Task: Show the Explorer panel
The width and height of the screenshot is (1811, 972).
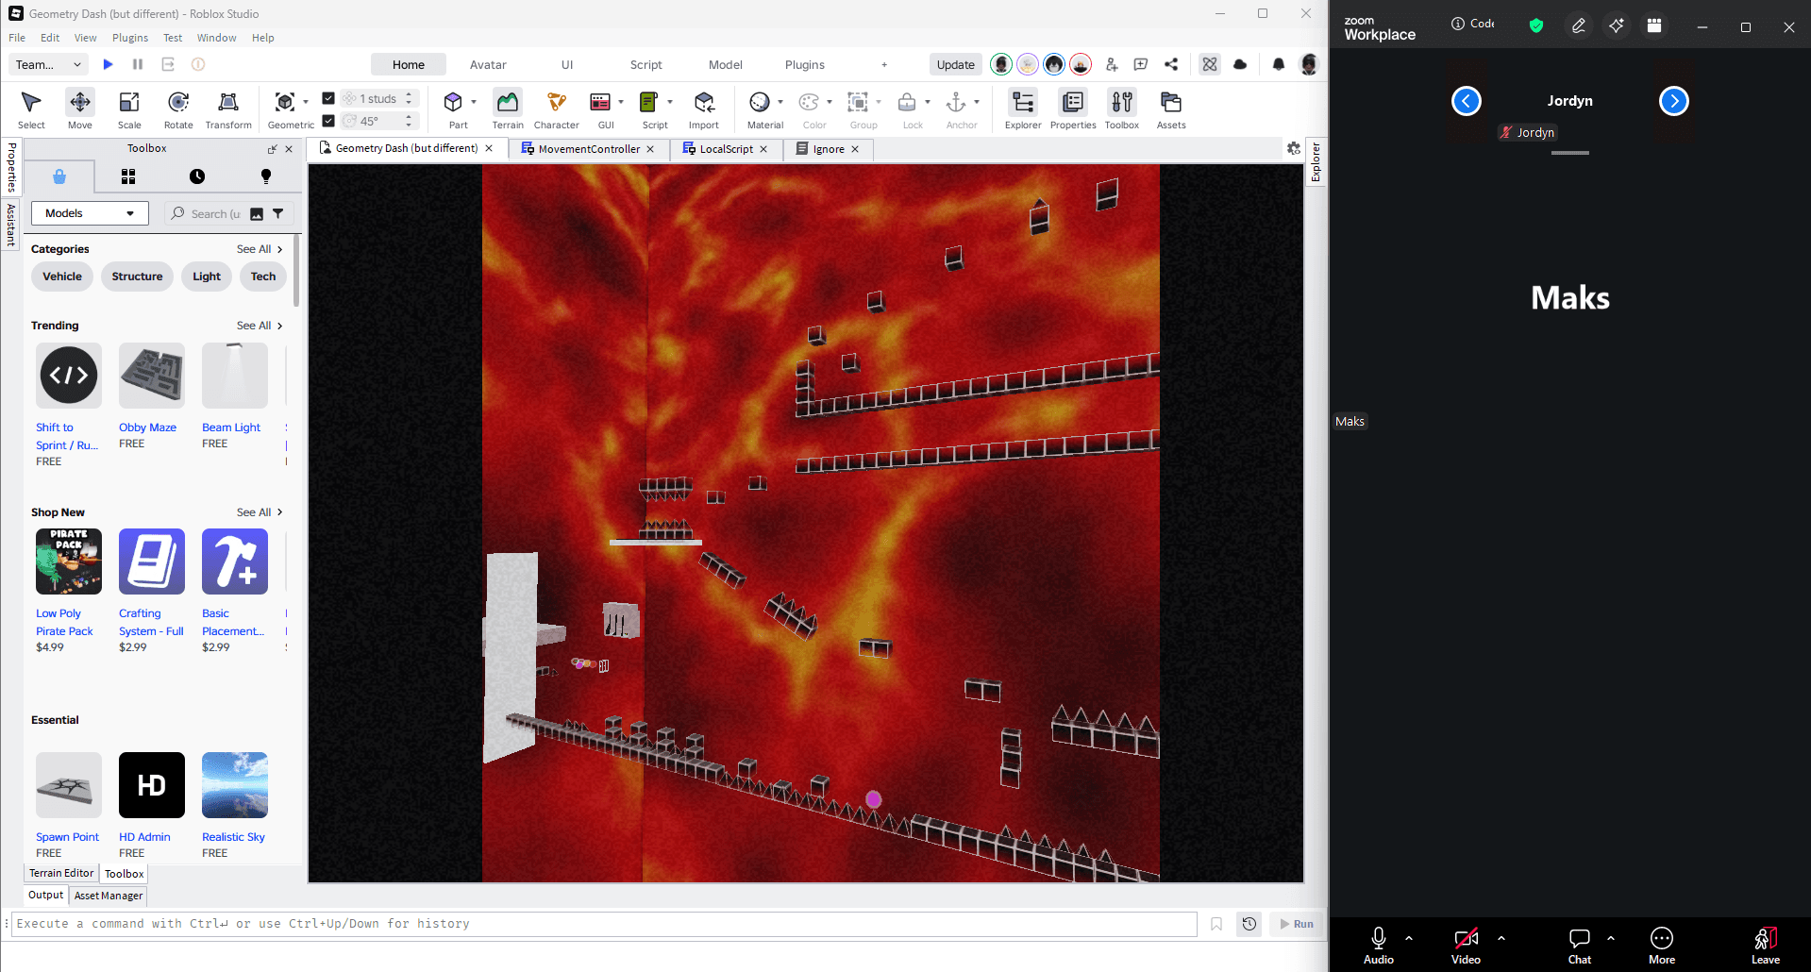Action: (1023, 109)
